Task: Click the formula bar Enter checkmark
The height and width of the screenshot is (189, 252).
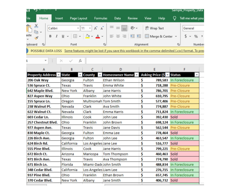Action: [71, 61]
